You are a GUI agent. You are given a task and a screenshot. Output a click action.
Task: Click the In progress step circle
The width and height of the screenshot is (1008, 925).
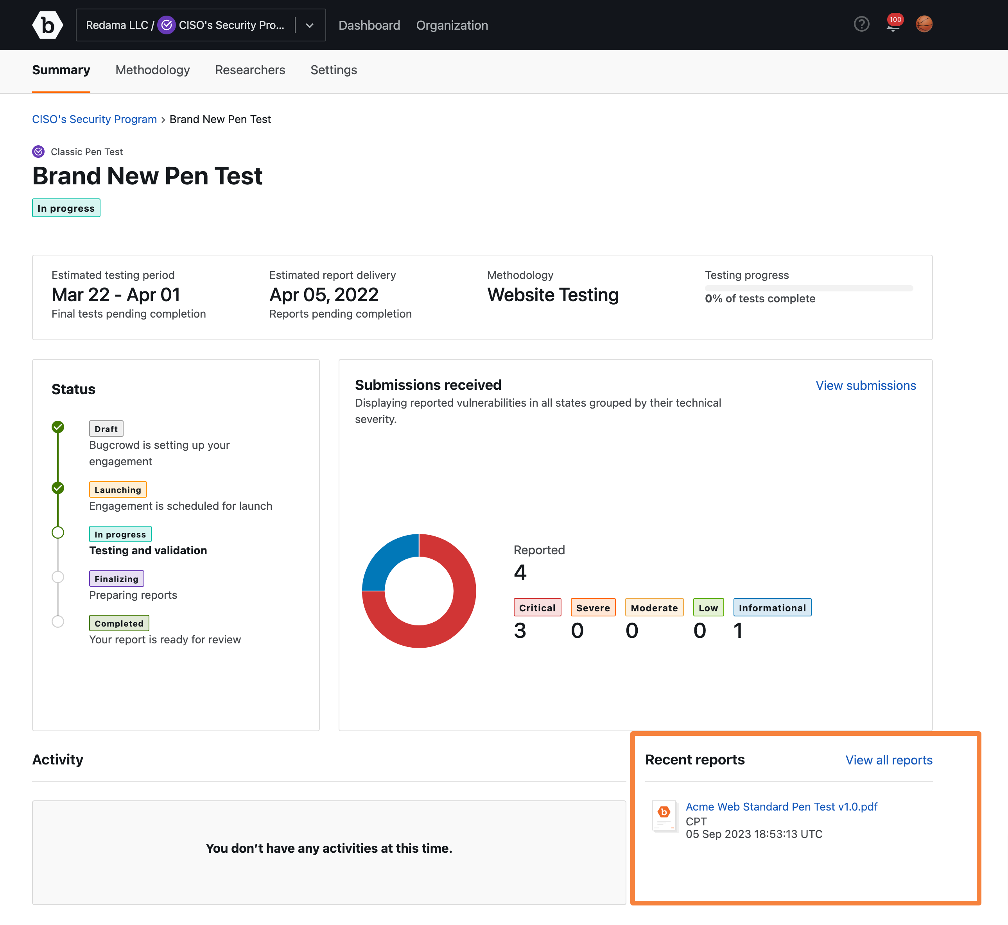[x=57, y=532]
